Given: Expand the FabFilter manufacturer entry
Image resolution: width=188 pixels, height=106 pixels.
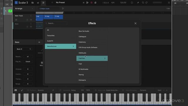Looking at the screenshot, I should point(92,58).
